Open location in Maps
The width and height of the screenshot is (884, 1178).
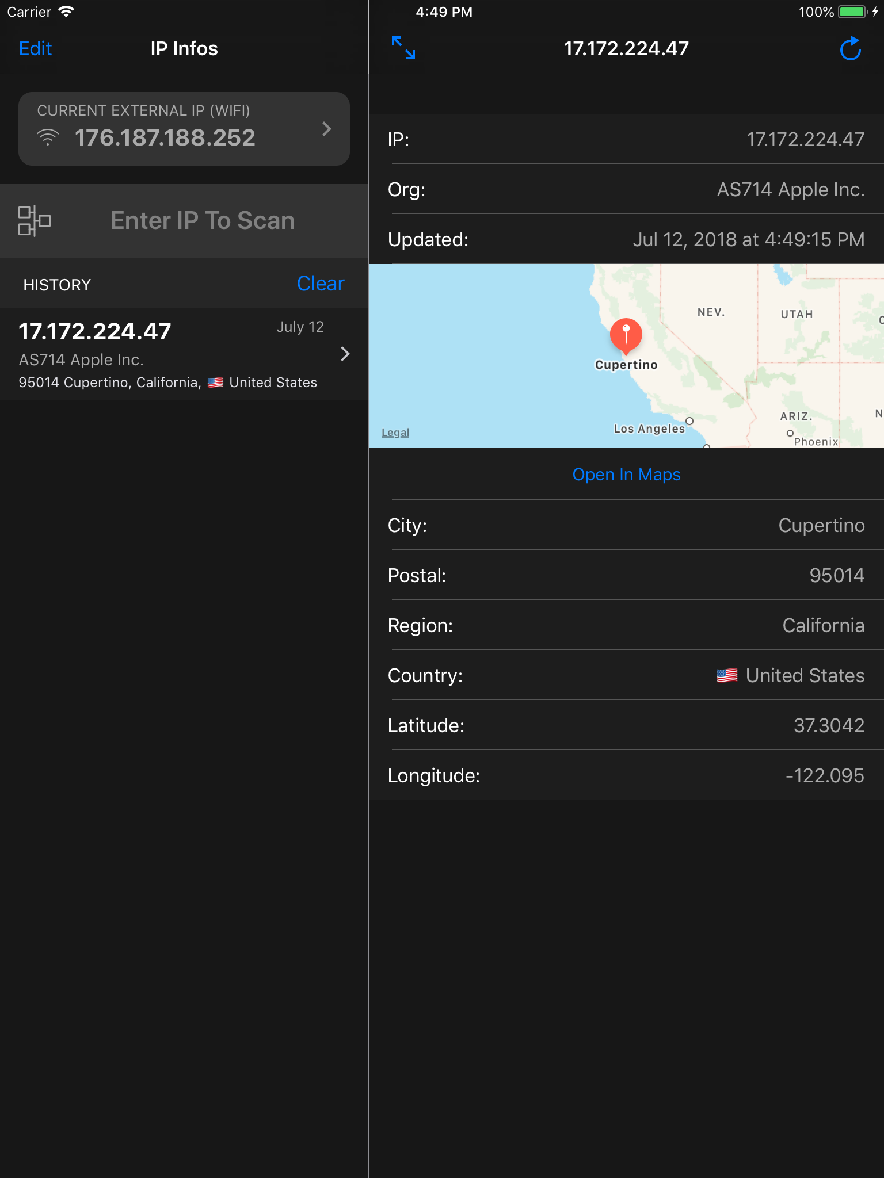click(x=626, y=475)
